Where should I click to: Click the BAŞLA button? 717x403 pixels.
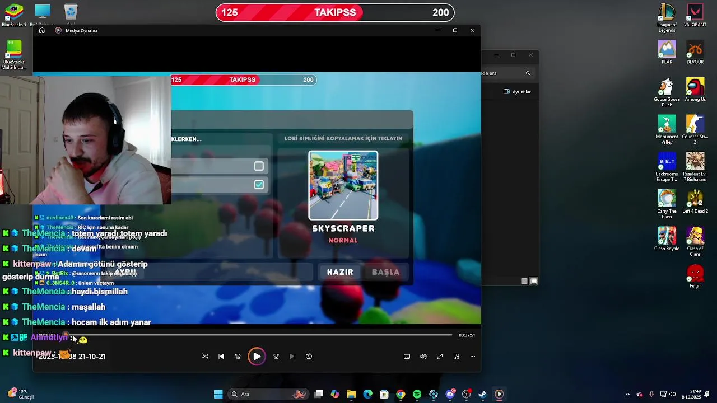coord(385,272)
